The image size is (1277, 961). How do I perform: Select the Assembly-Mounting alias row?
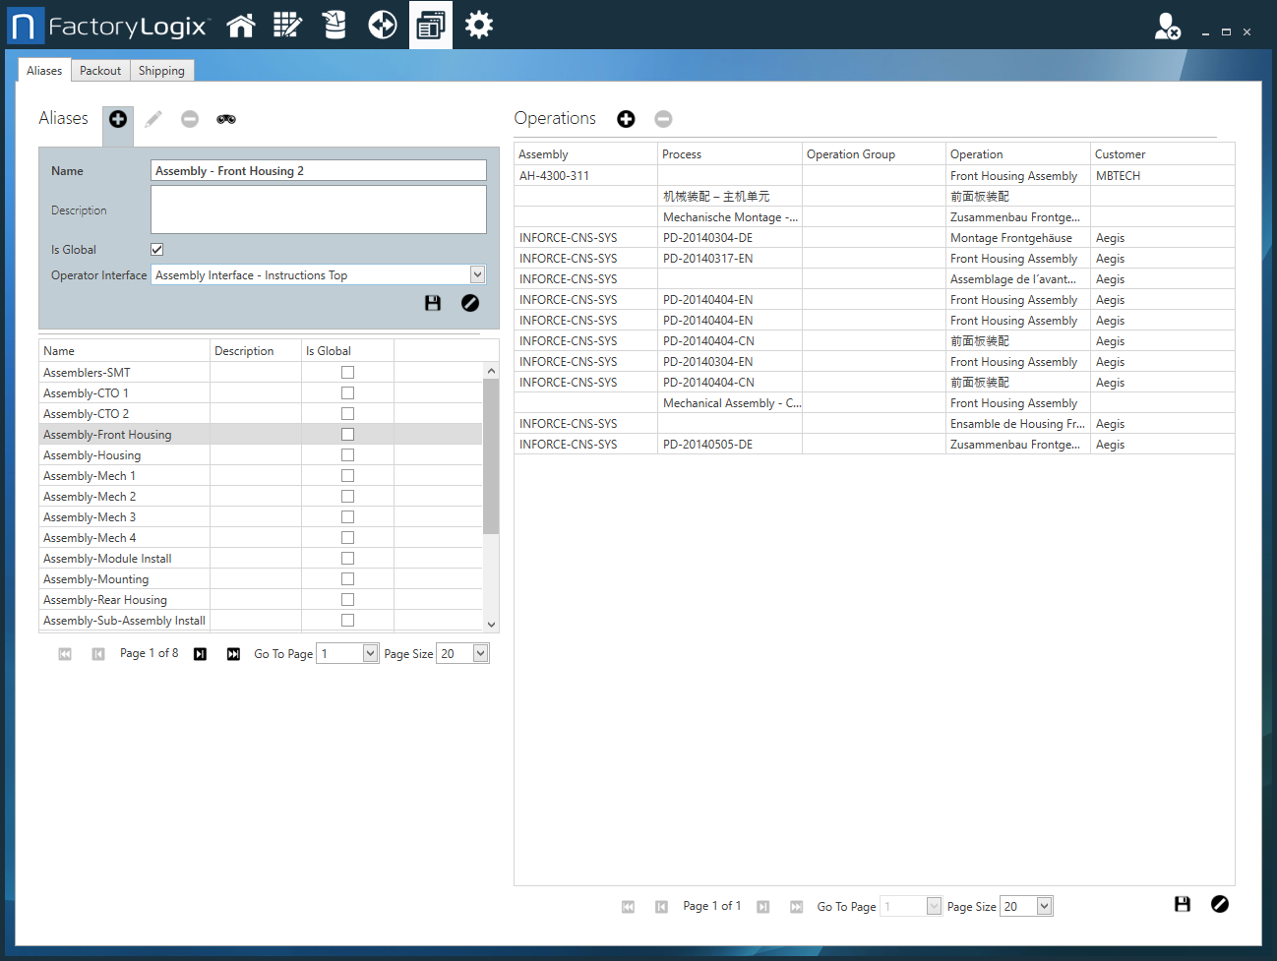click(96, 579)
